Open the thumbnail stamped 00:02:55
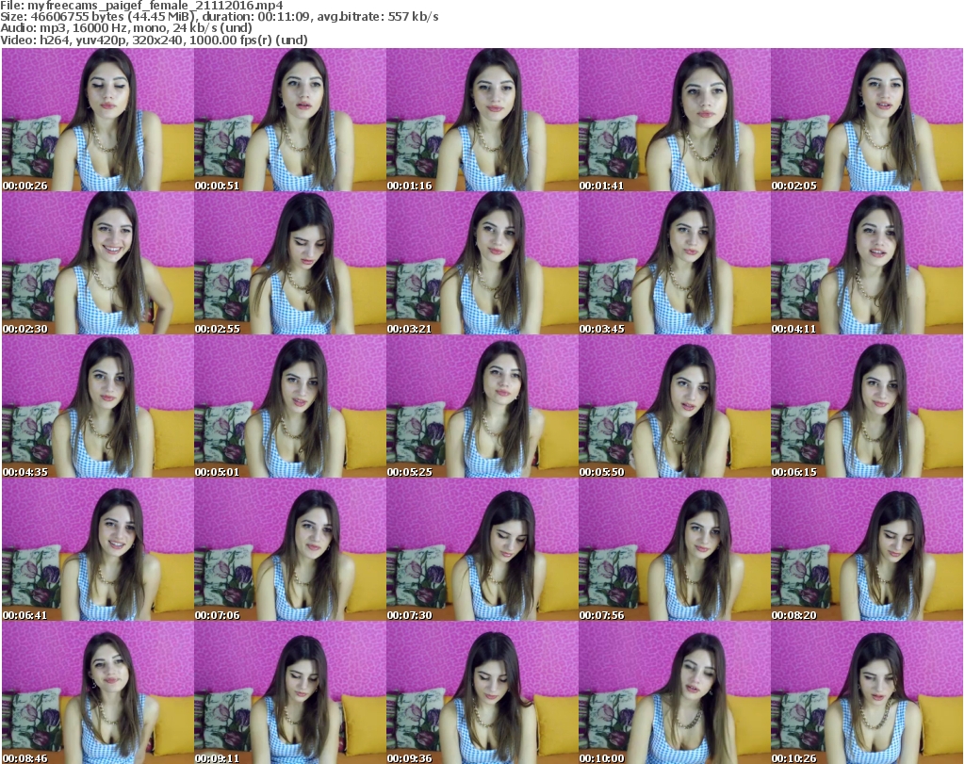965x764 pixels. click(x=290, y=263)
